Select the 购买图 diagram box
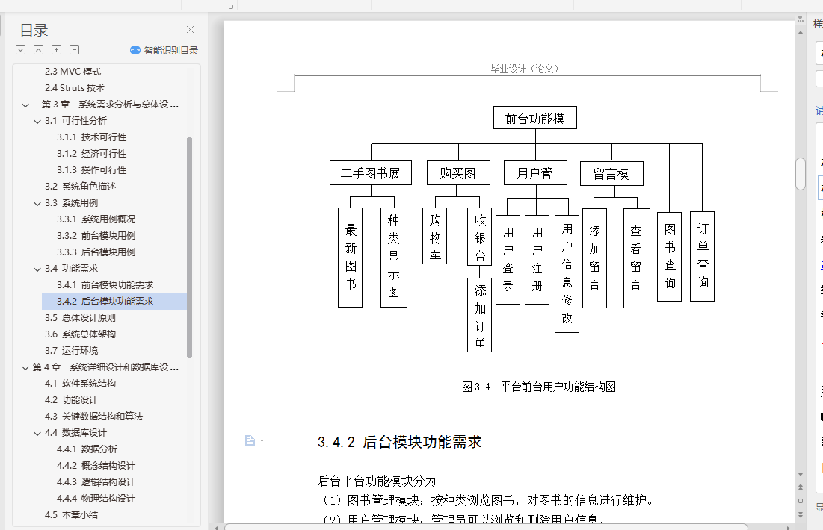The image size is (823, 530). [458, 173]
